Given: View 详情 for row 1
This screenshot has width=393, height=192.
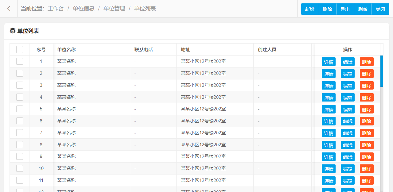Looking at the screenshot, I should point(329,62).
